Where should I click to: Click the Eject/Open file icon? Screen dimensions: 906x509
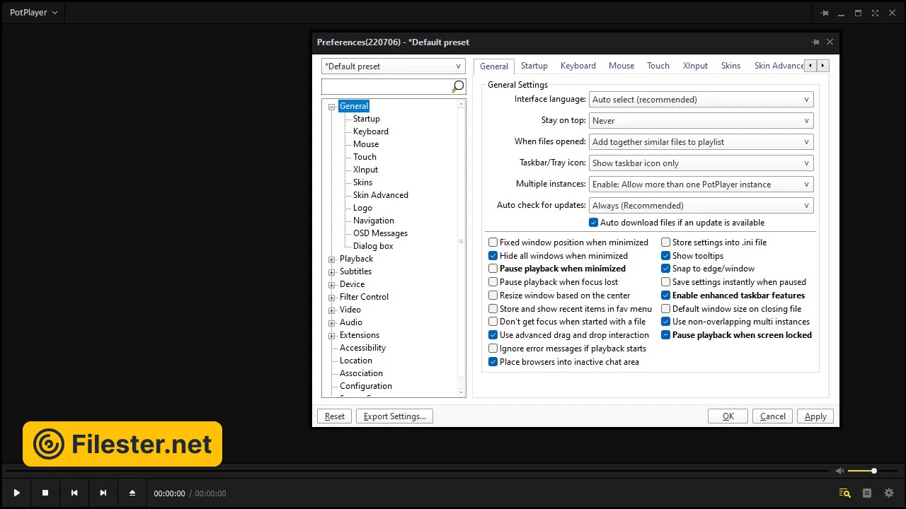[132, 493]
